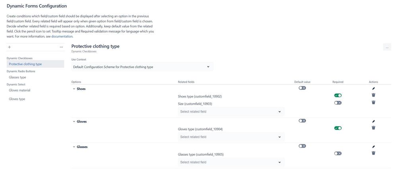Enable Required for Size field

pos(338,103)
